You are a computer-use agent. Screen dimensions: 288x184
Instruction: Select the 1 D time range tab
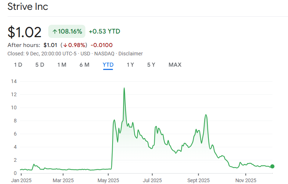point(18,65)
